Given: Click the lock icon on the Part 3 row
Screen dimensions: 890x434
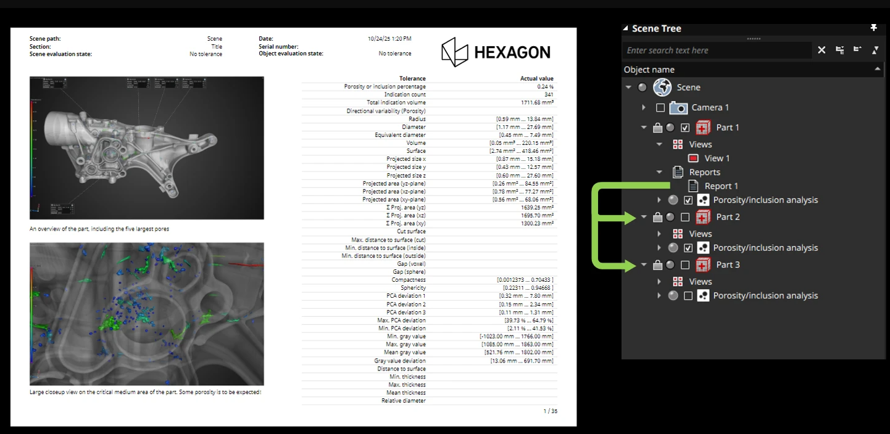Looking at the screenshot, I should point(658,265).
